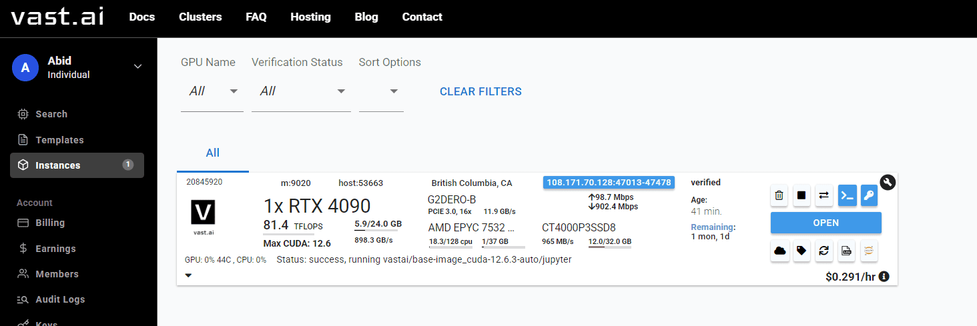977x326 pixels.
Task: Click the SSH key icon button
Action: tap(869, 195)
